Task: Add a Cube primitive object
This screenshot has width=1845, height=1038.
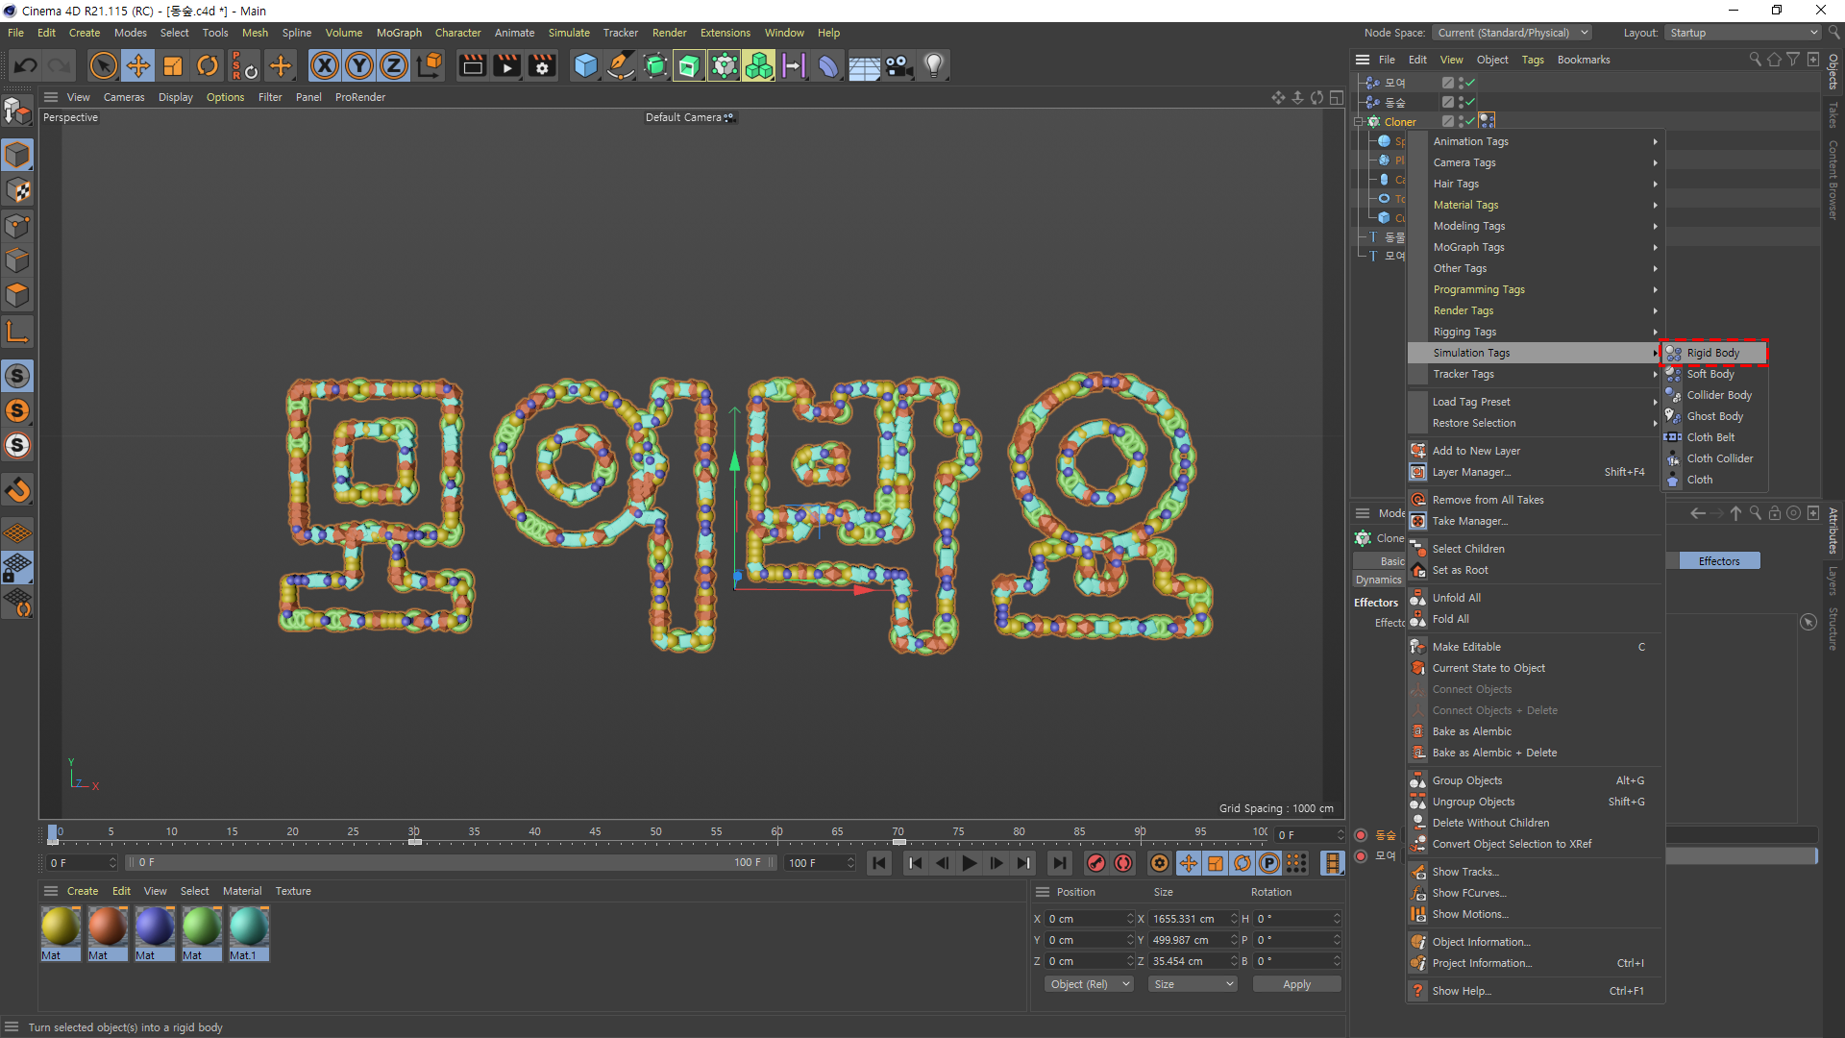Action: pyautogui.click(x=585, y=65)
